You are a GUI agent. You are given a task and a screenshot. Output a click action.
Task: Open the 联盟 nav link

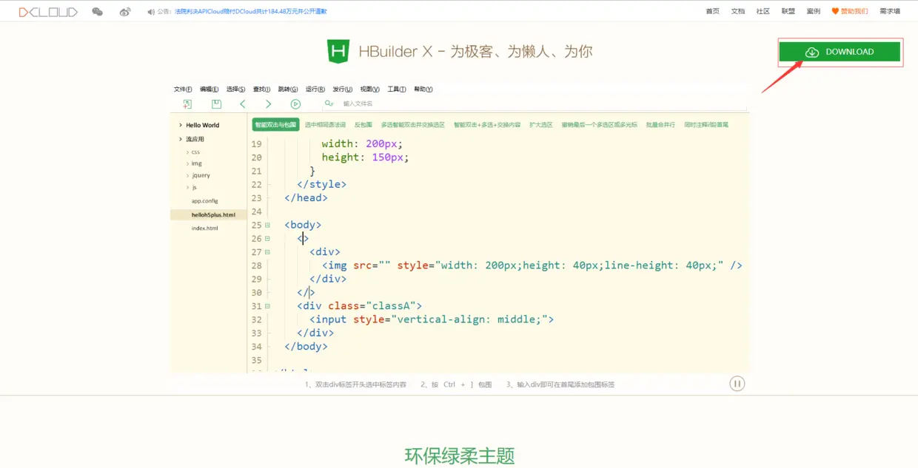(788, 11)
